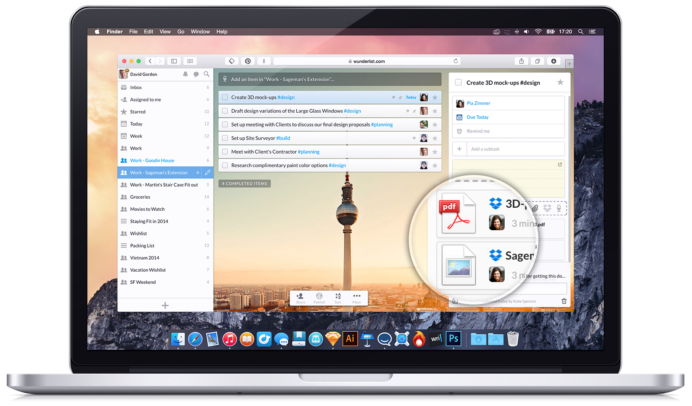The height and width of the screenshot is (406, 692).
Task: Select the Inbox list in sidebar
Action: click(165, 87)
